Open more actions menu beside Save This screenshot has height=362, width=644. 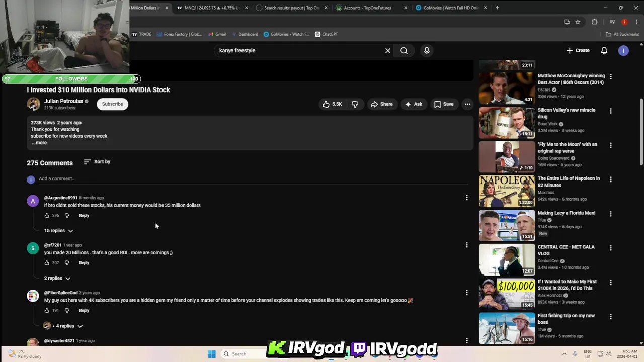pyautogui.click(x=467, y=104)
